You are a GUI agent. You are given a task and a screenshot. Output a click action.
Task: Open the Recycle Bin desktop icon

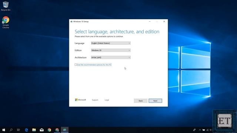coord(6,6)
